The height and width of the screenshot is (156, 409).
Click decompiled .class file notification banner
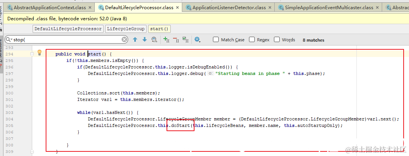click(x=206, y=19)
